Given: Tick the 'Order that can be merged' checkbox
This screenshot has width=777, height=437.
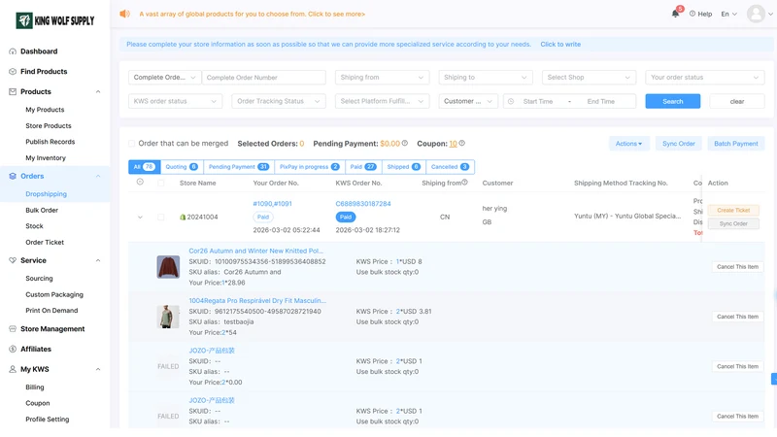Looking at the screenshot, I should tap(132, 144).
